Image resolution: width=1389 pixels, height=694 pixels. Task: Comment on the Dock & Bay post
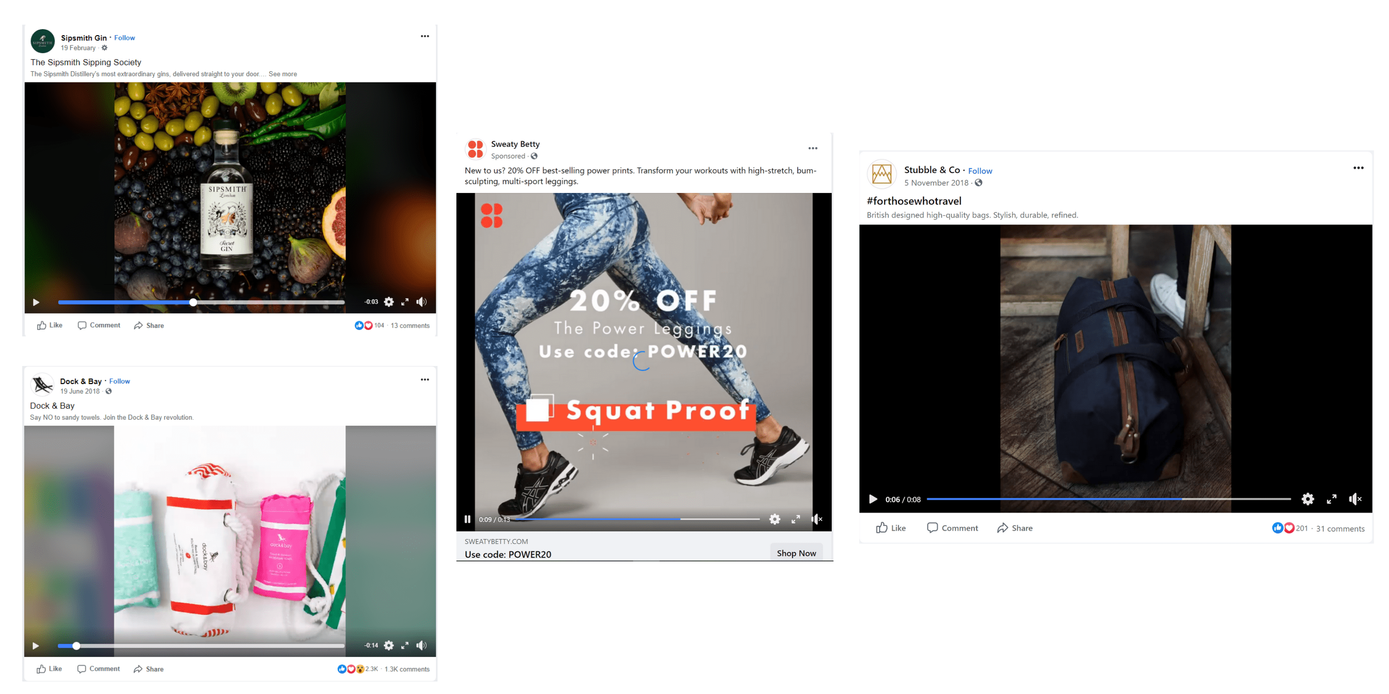98,669
